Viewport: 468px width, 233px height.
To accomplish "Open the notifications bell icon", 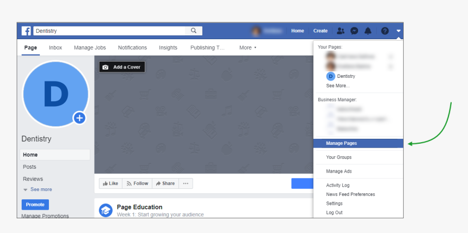I will [368, 31].
